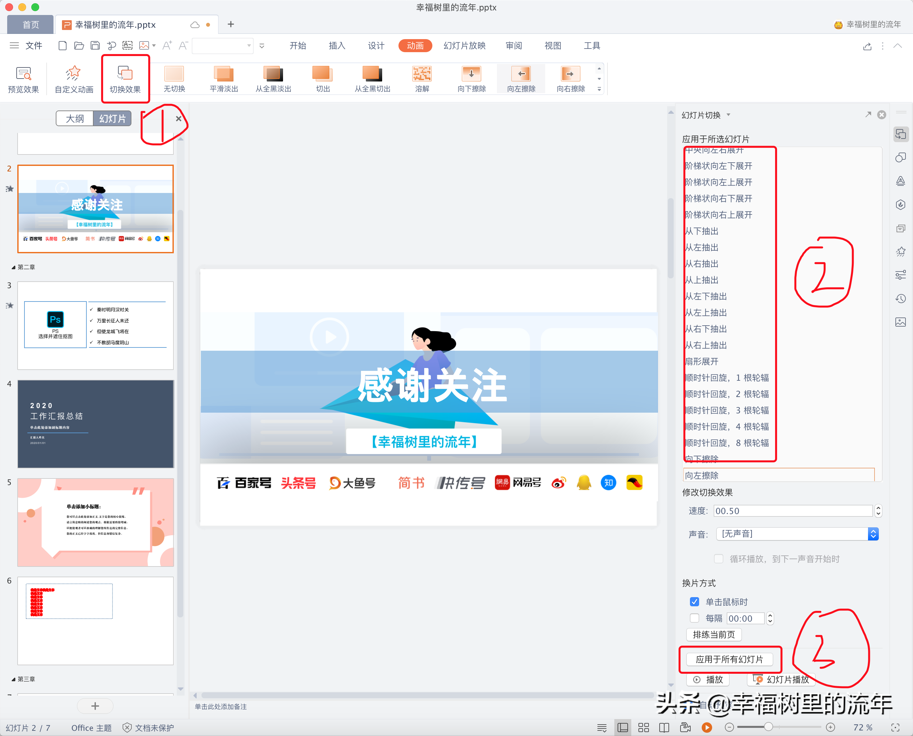Enable the 每隔 timed advance checkbox

[x=695, y=618]
